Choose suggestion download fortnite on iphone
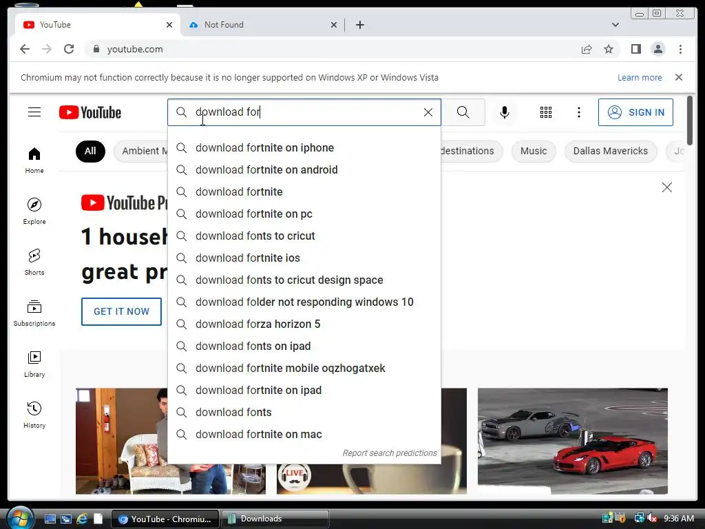 click(304, 147)
